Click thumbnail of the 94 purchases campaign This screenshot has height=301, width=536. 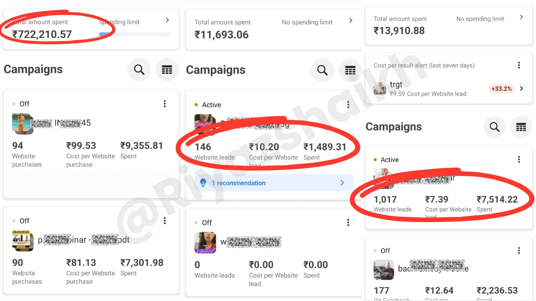(23, 123)
